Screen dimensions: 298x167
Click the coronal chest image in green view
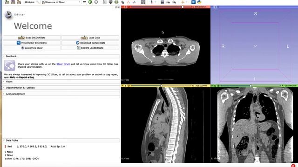(x=255, y=125)
